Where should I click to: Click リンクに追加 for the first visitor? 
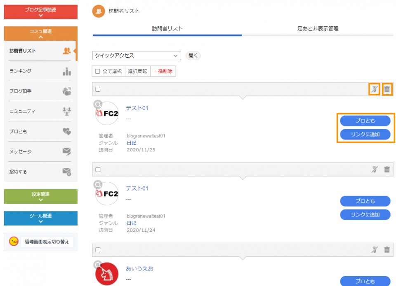[x=365, y=134]
